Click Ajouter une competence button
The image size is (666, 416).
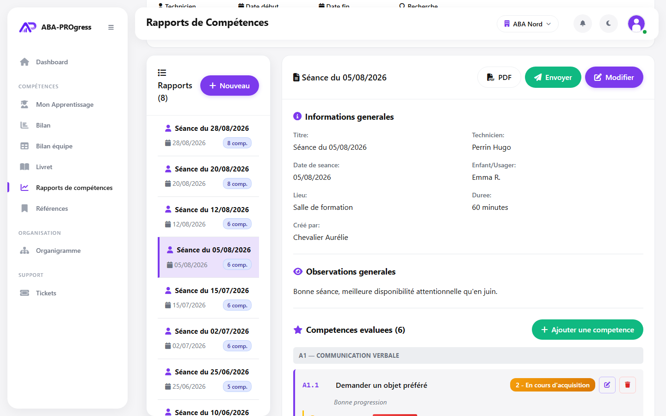click(x=587, y=330)
